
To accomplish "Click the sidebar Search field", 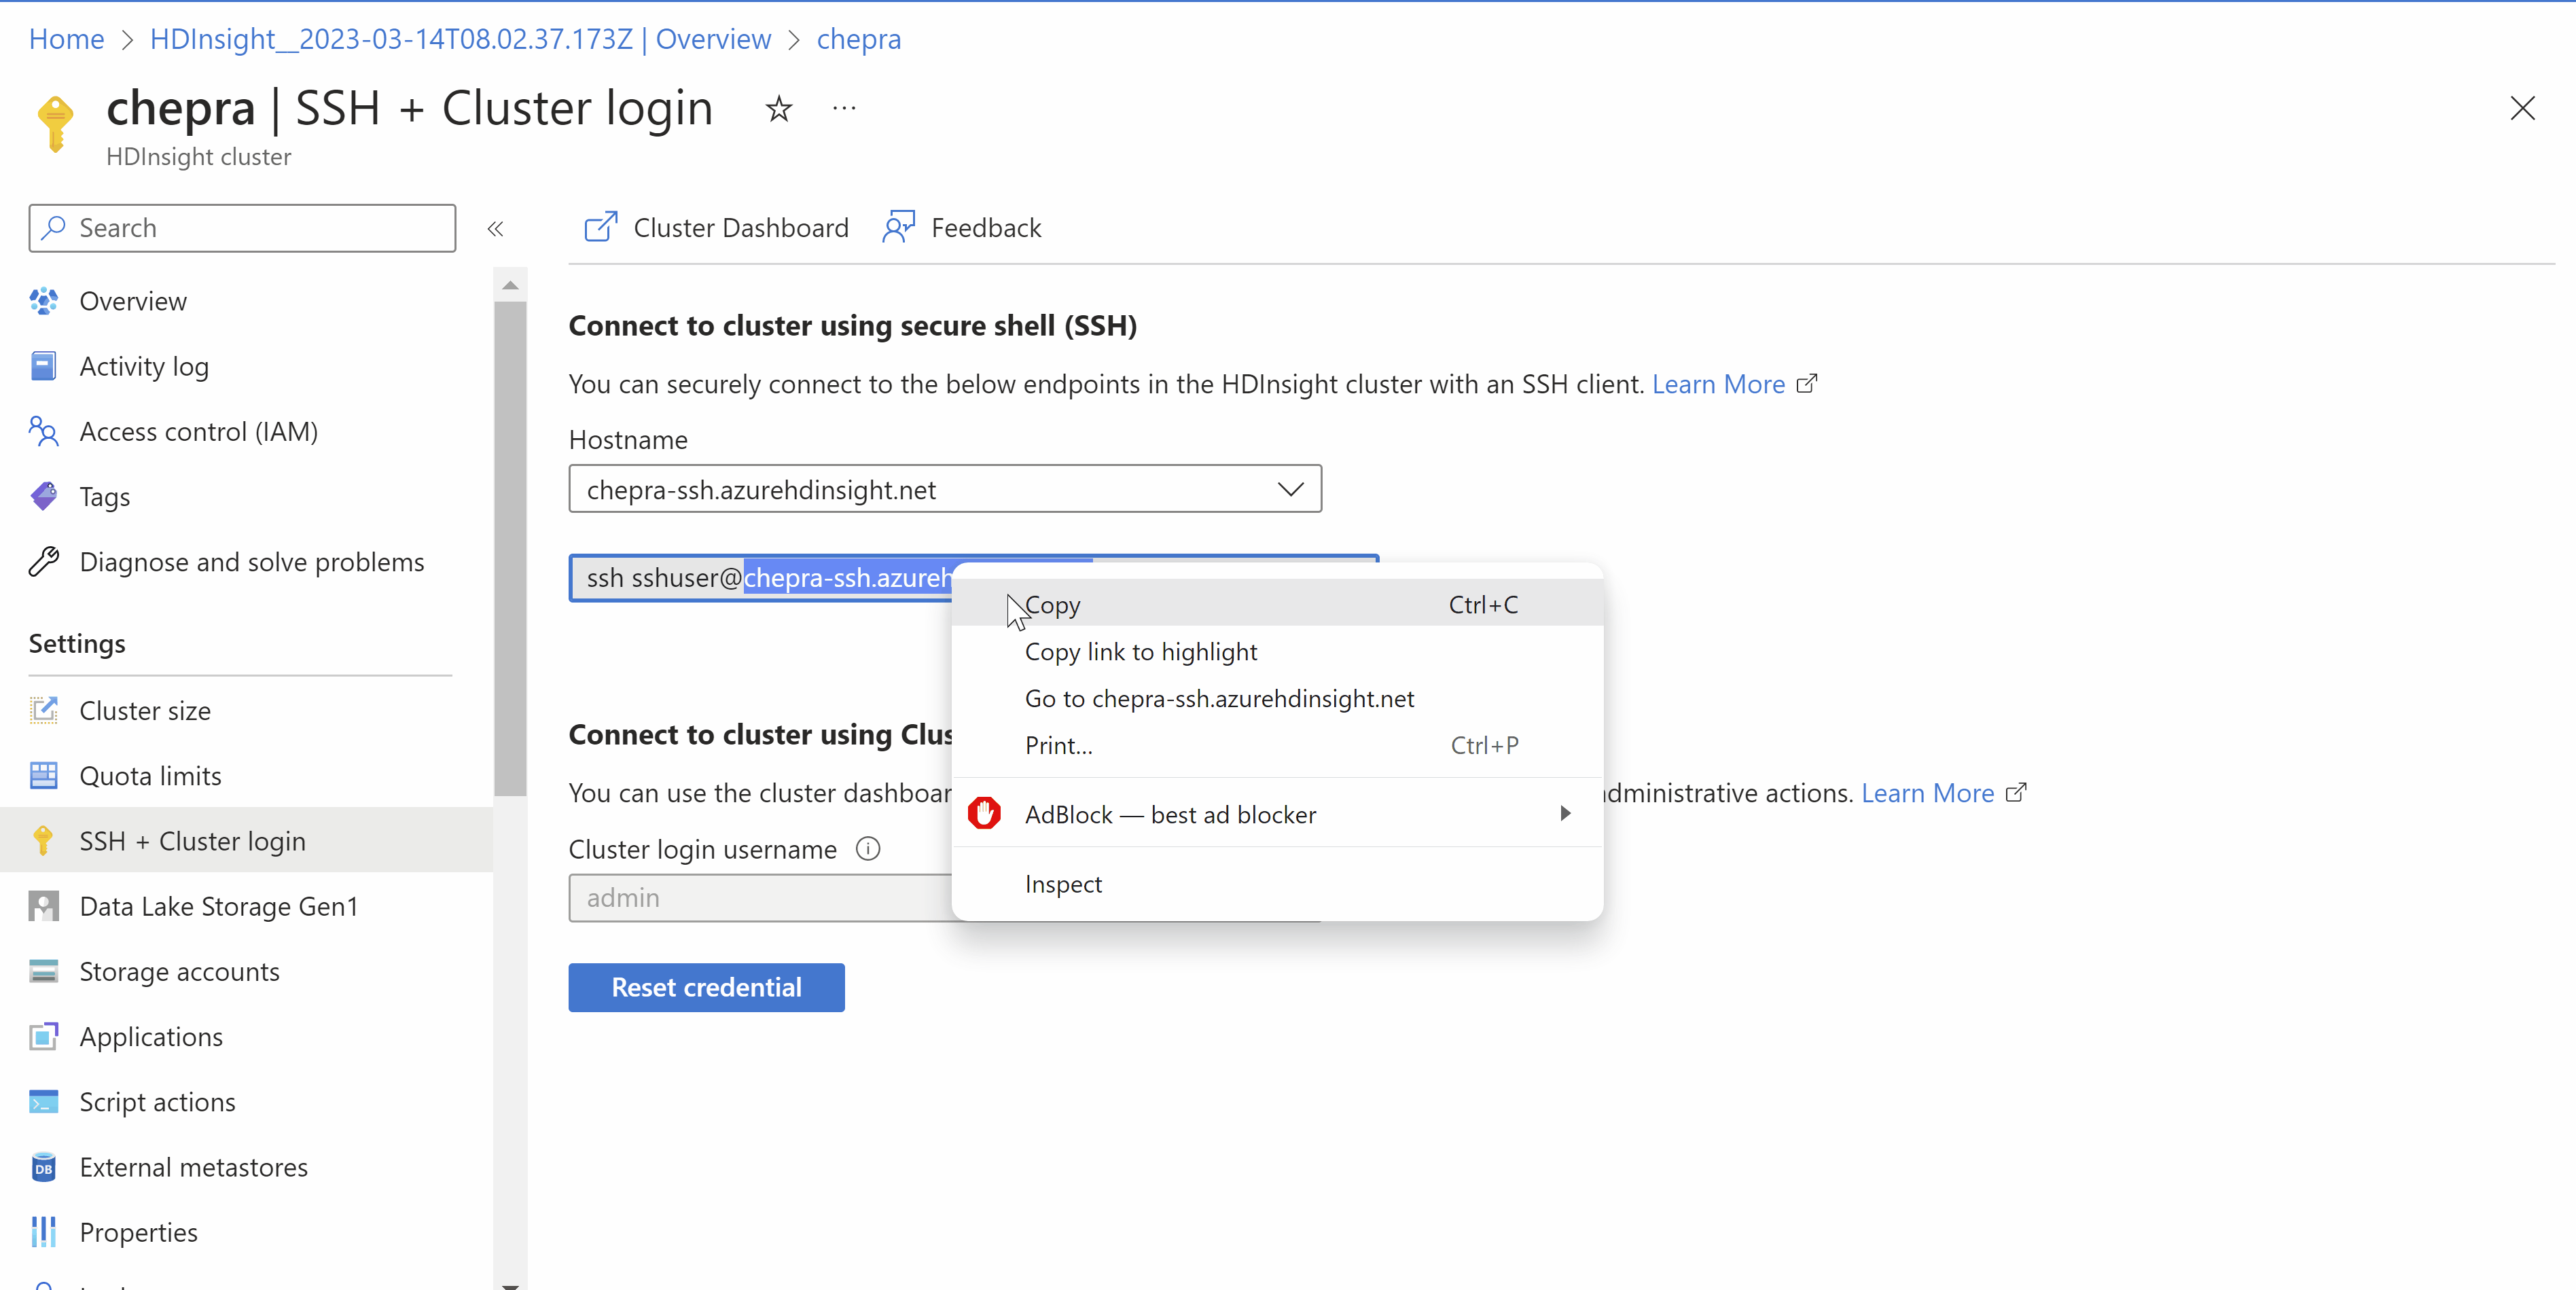I will point(242,228).
